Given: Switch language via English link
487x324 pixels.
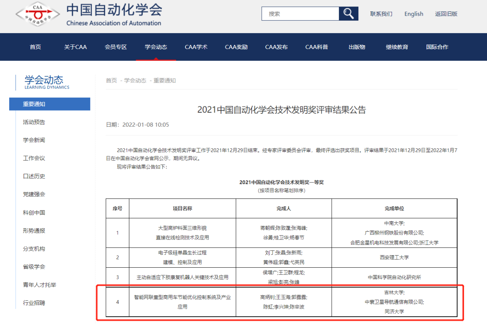Looking at the screenshot, I should point(414,14).
